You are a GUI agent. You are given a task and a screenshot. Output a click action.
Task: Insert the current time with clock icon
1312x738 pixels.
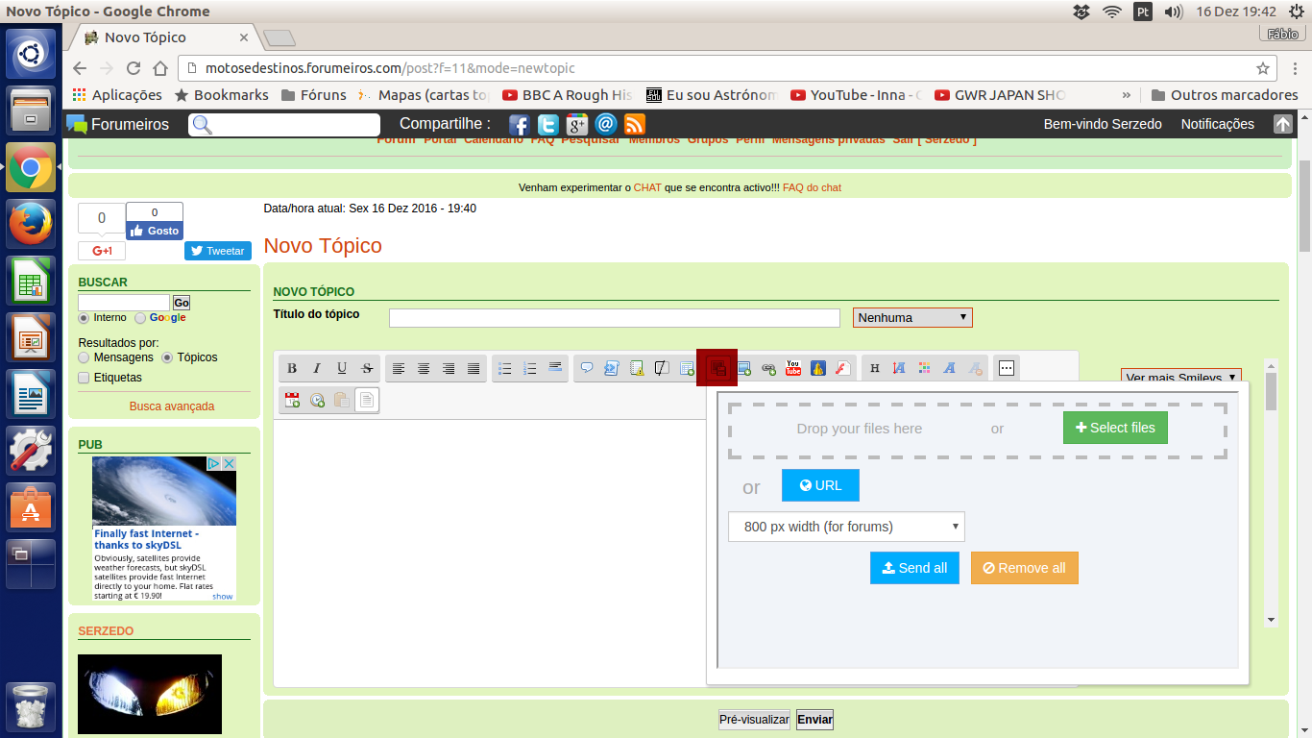[x=317, y=400]
